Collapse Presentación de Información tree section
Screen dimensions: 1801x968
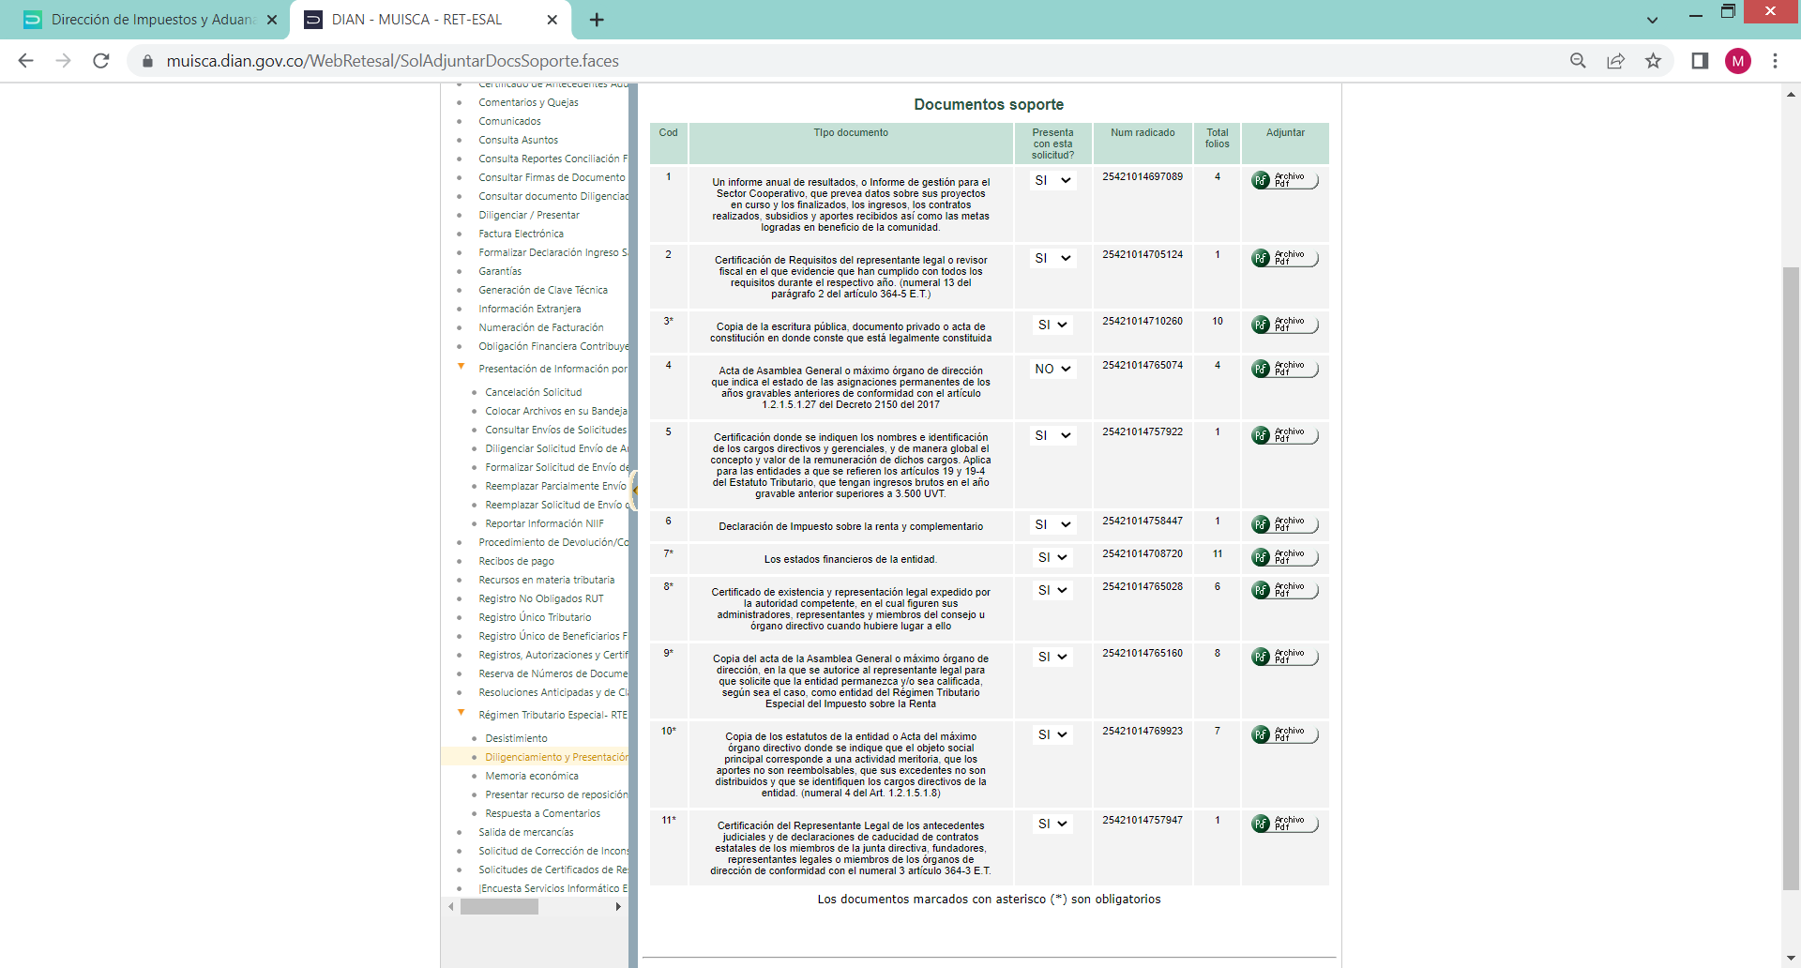[461, 368]
